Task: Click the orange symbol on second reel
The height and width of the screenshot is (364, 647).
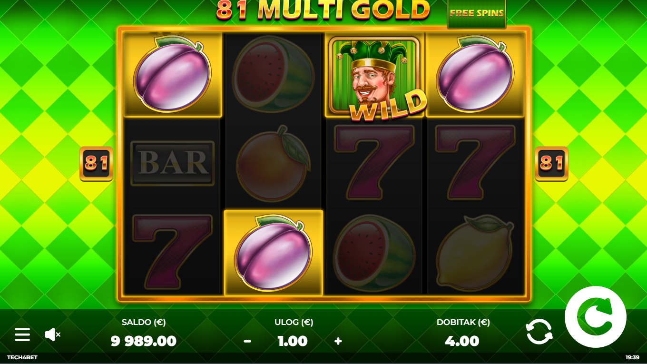Action: point(273,163)
